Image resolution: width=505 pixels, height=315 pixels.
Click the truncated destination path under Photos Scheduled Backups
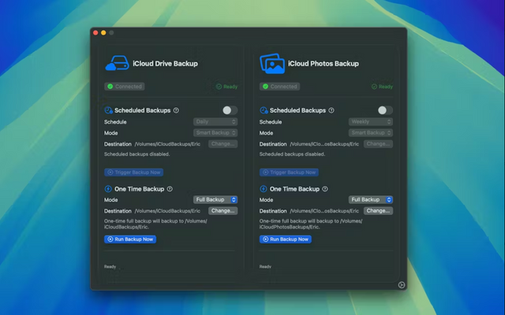coord(324,144)
